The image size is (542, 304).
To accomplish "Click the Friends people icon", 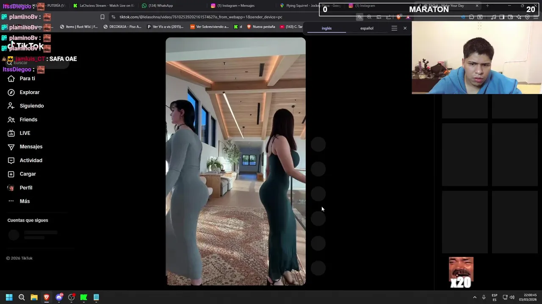I will coord(11,119).
